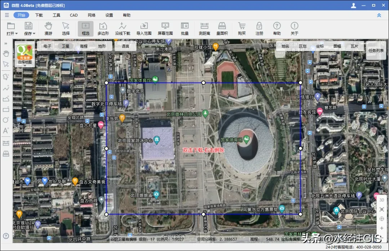The width and height of the screenshot is (389, 251).
Task: Click the 沿线下载 along-line download icon
Action: point(122,29)
